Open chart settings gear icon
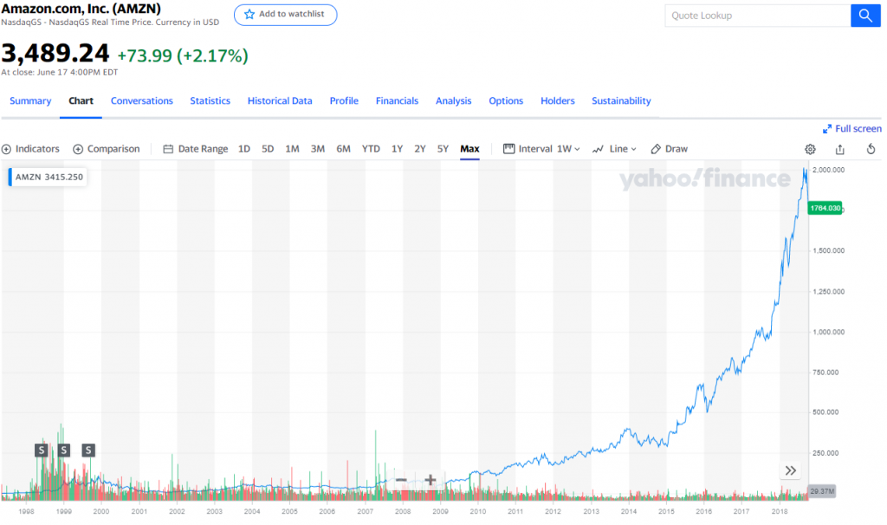Viewport: 887px width, 525px height. click(810, 149)
